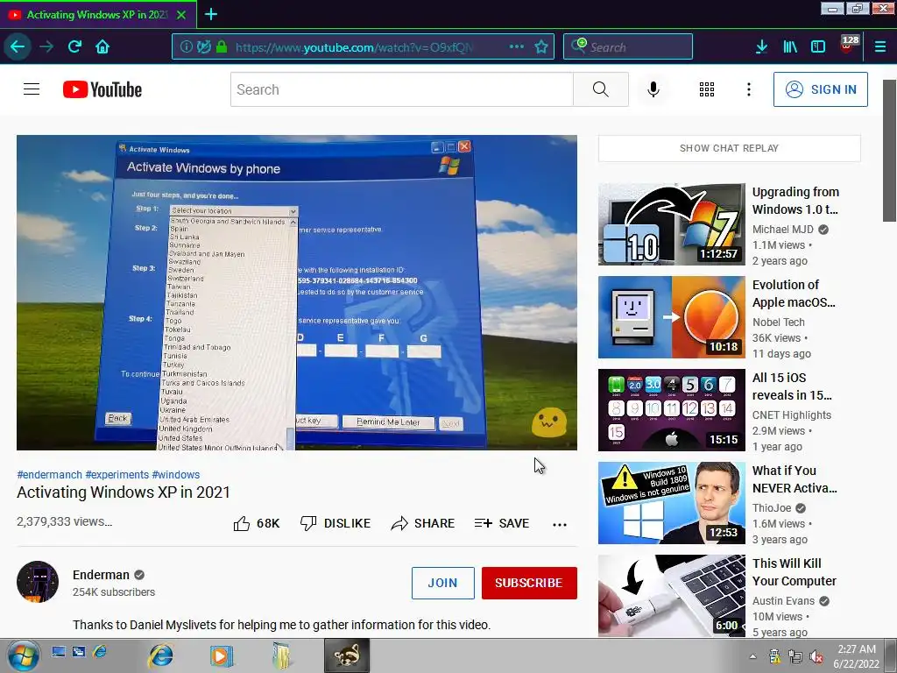The image size is (897, 673).
Task: Like the video with thumbs-up 68K
Action: click(257, 523)
